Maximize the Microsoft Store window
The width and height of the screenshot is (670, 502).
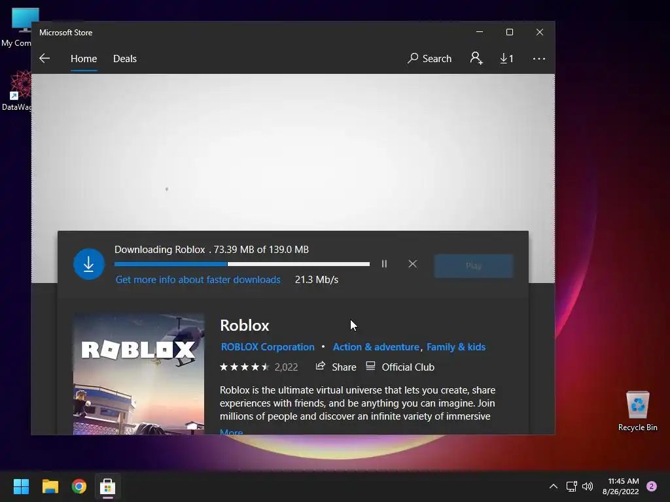[509, 32]
